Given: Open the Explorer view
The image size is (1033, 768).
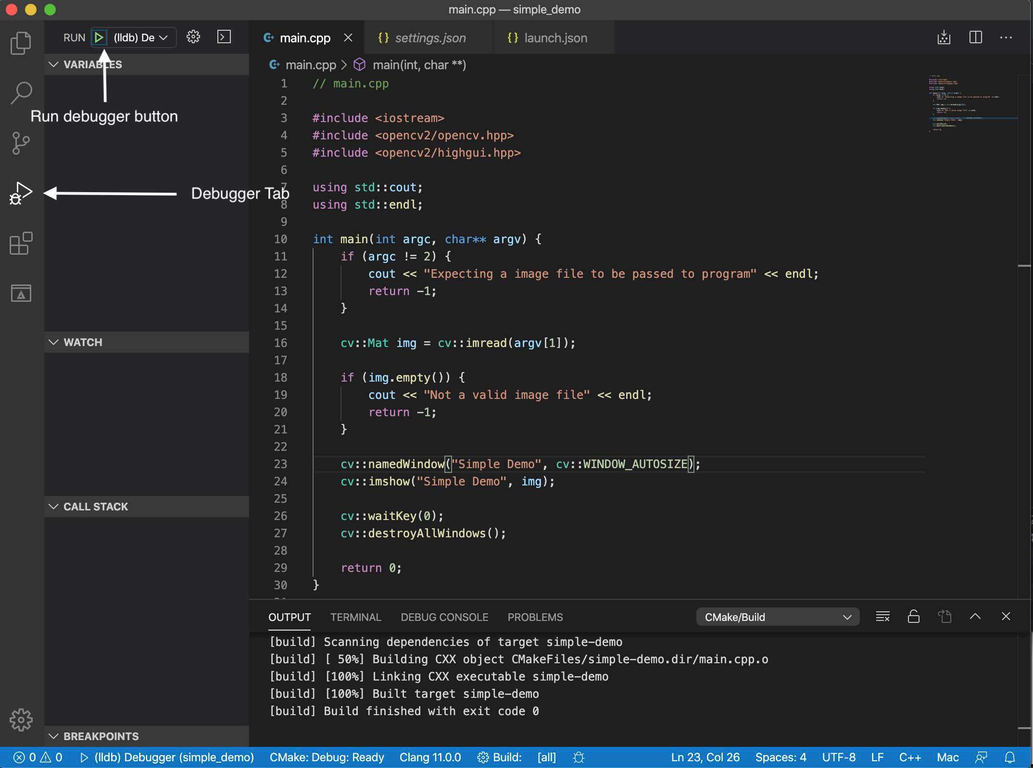Looking at the screenshot, I should pos(21,43).
